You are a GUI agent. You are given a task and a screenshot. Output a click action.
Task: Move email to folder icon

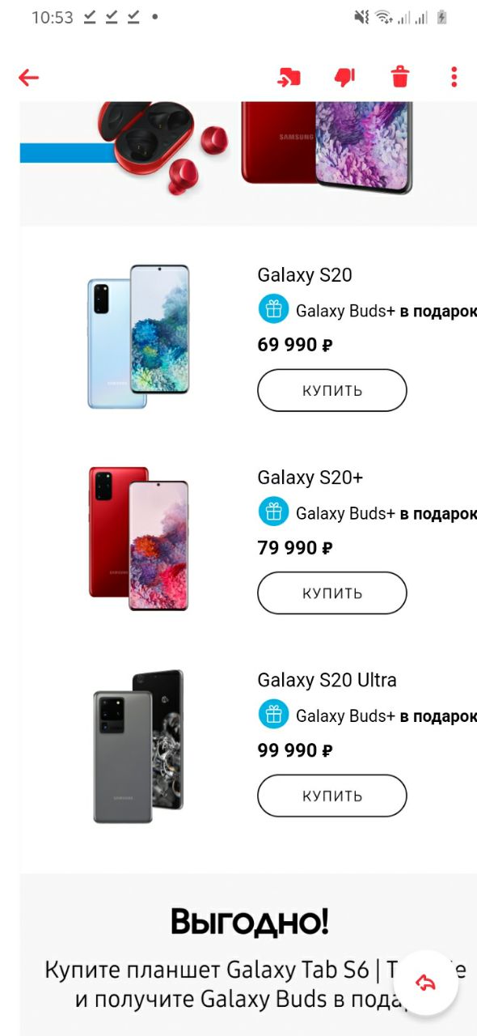click(x=289, y=78)
